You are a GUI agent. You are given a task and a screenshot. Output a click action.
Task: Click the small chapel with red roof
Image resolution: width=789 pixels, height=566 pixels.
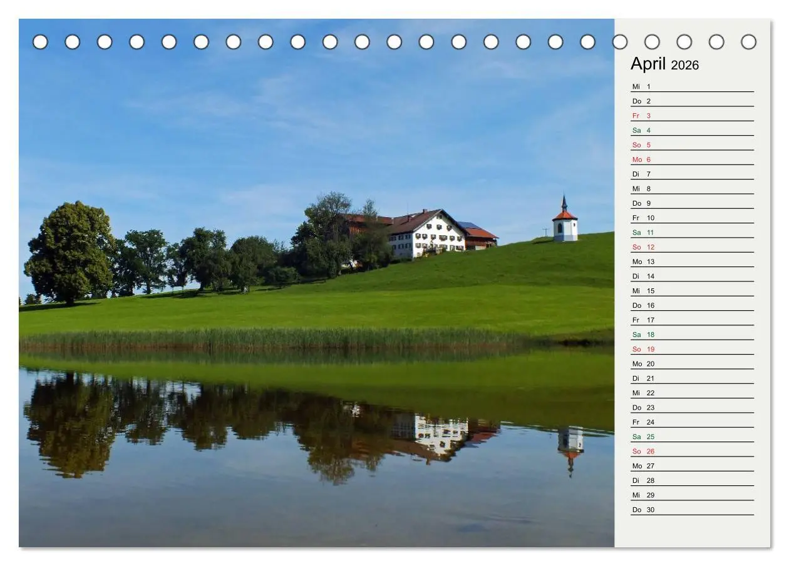click(565, 219)
